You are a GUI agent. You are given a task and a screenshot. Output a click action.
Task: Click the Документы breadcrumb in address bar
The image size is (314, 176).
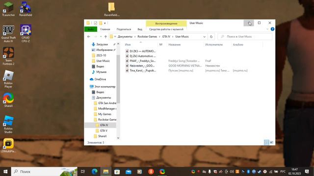[125, 37]
